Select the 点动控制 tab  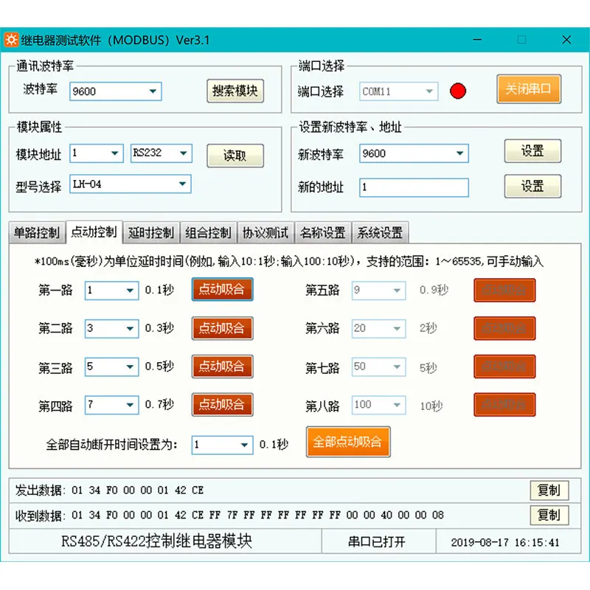[94, 232]
